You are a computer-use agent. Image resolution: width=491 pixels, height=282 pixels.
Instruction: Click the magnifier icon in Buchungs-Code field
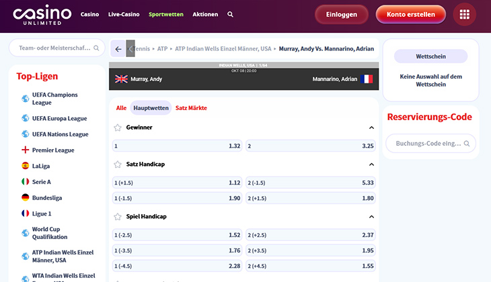[x=467, y=144]
